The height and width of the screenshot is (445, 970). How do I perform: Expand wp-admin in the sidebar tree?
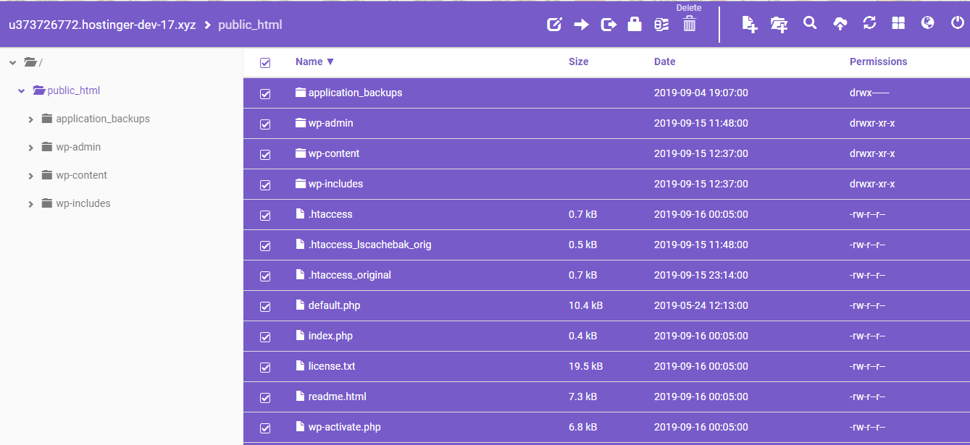[x=30, y=148]
